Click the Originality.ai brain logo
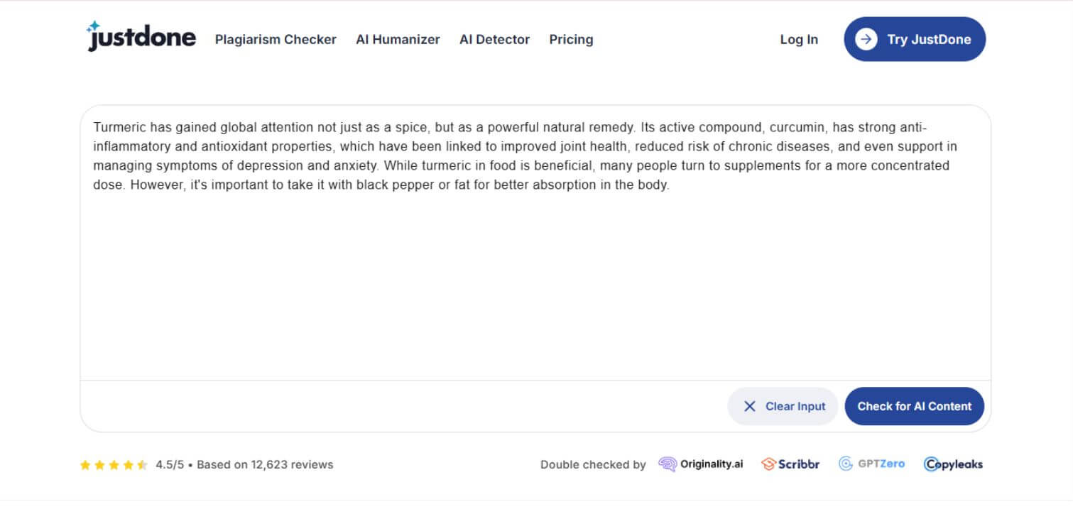This screenshot has width=1073, height=509. pos(667,464)
